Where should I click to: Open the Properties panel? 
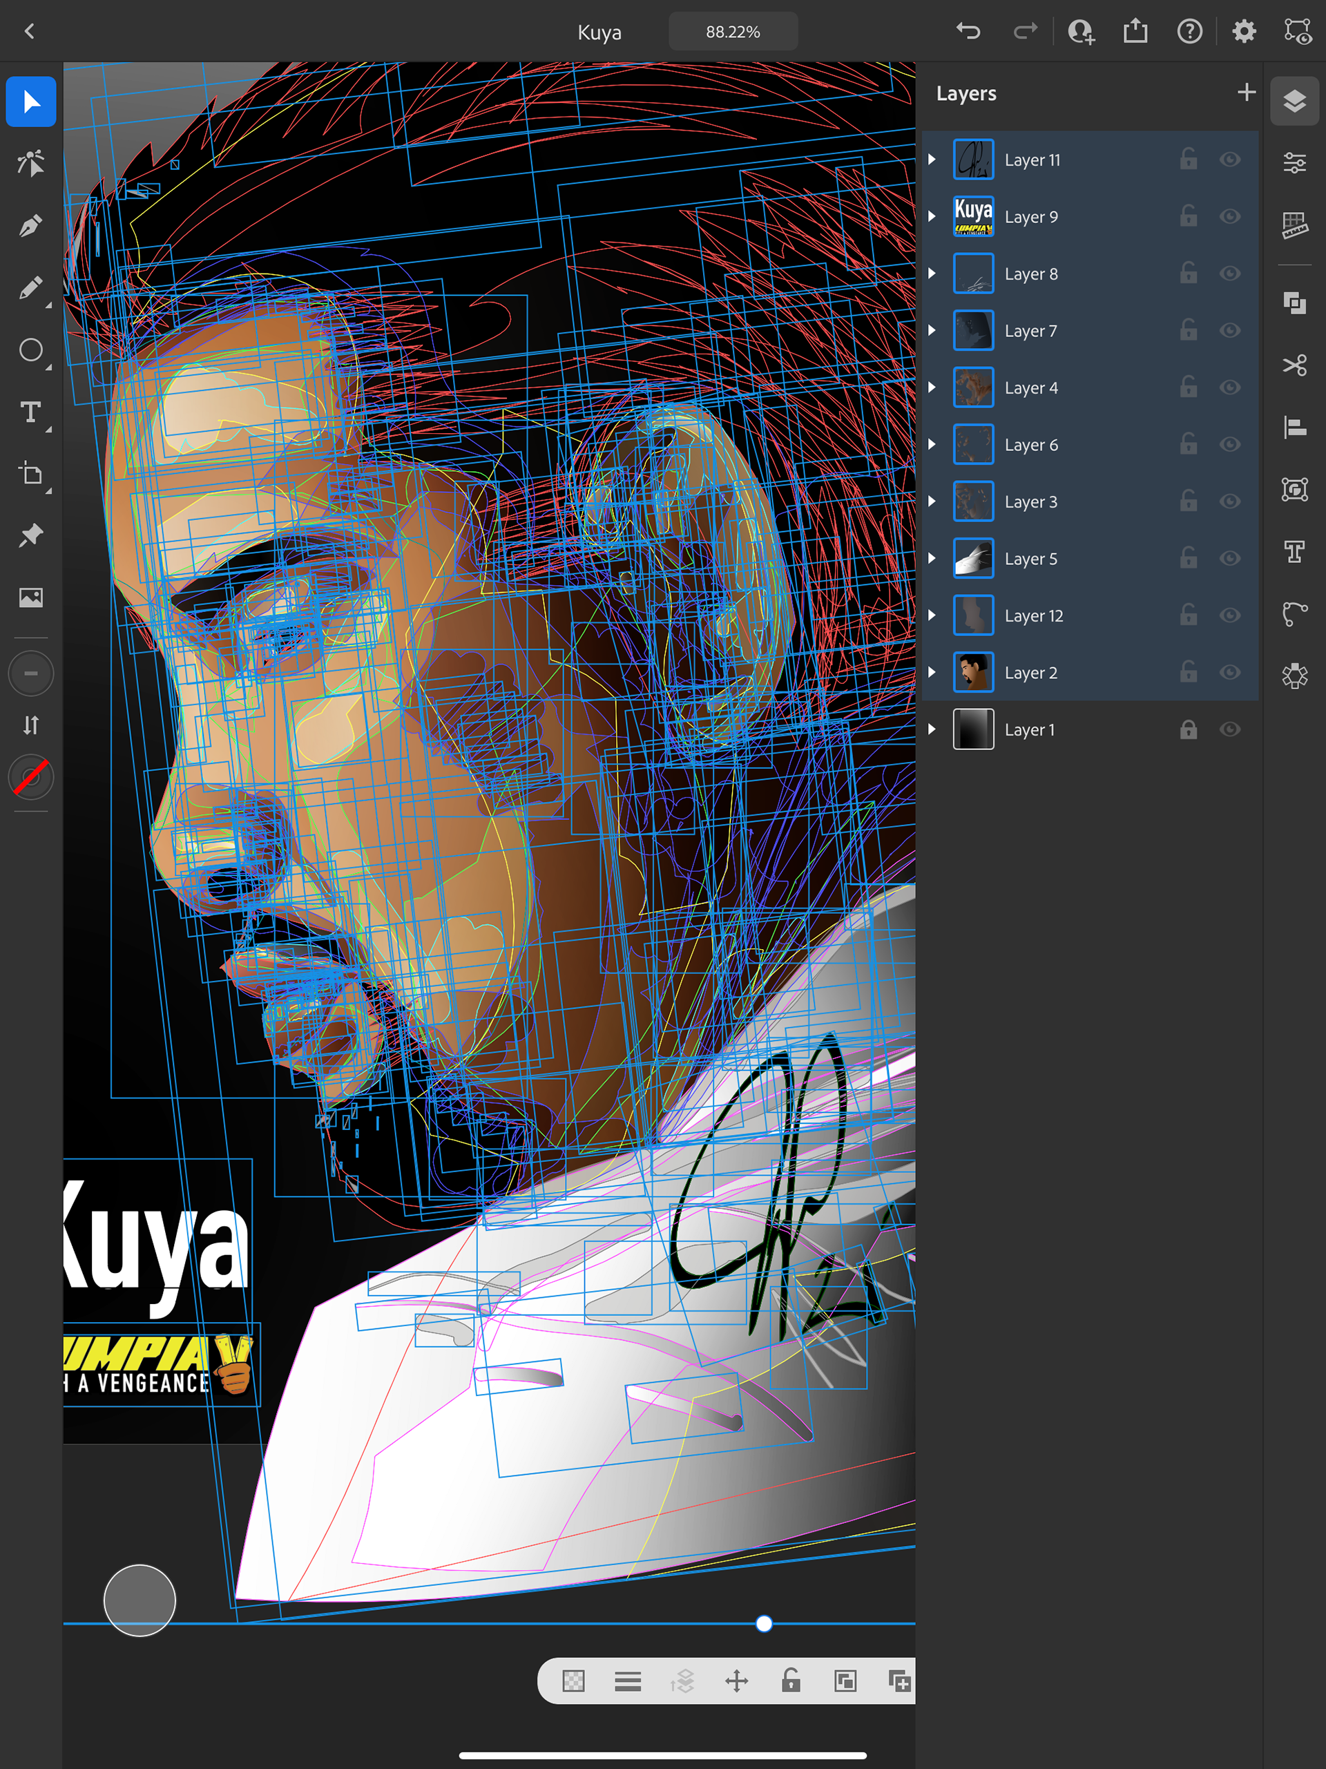point(1295,163)
